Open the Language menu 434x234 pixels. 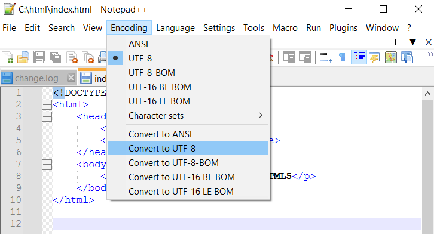click(x=175, y=28)
